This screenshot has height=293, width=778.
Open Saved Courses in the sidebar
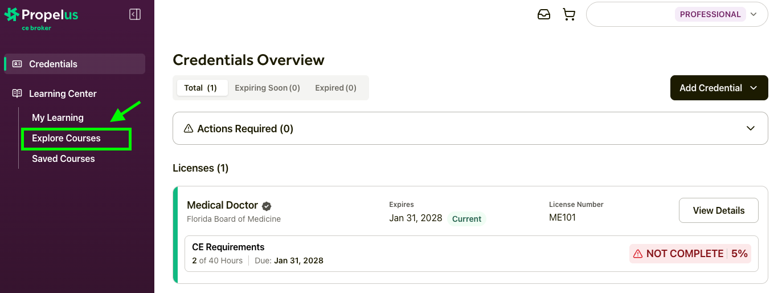(x=63, y=158)
